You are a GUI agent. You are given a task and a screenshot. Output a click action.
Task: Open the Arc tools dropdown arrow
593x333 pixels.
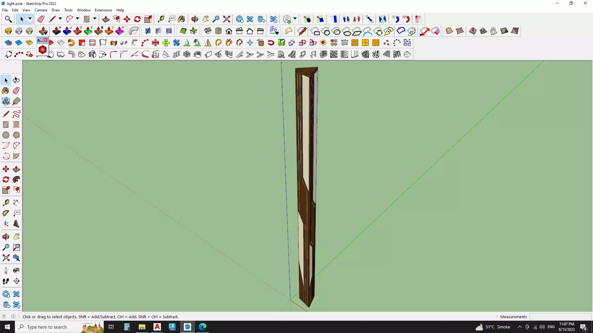[x=78, y=19]
